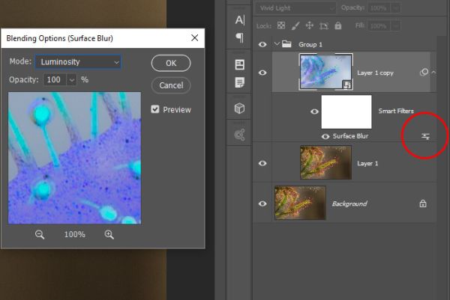Viewport: 450px width, 300px height.
Task: Open the layer Opacity dropdown arrow
Action: coord(396,8)
